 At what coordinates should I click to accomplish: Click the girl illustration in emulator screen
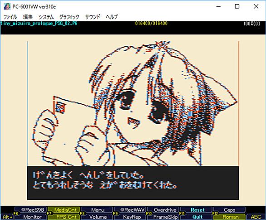(x=133, y=103)
